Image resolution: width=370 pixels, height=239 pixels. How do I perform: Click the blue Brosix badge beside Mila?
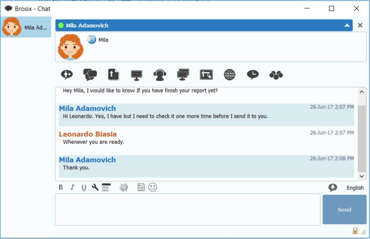tap(92, 39)
